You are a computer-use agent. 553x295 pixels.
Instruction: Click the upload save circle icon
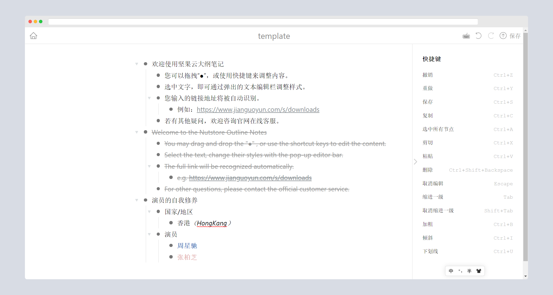pyautogui.click(x=503, y=36)
